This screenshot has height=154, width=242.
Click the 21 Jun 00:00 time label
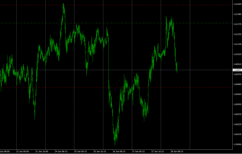[x=22, y=152]
